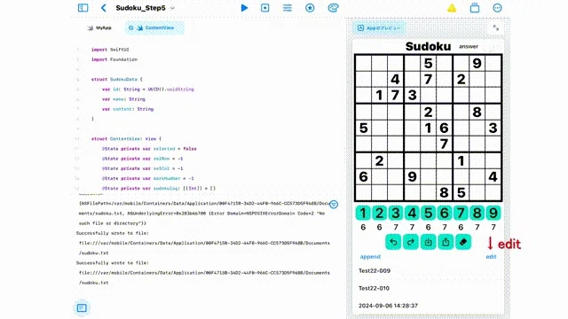Viewport: 568px width, 319px height.
Task: Select the 9 cell in eighth grid row
Action: [x=412, y=176]
